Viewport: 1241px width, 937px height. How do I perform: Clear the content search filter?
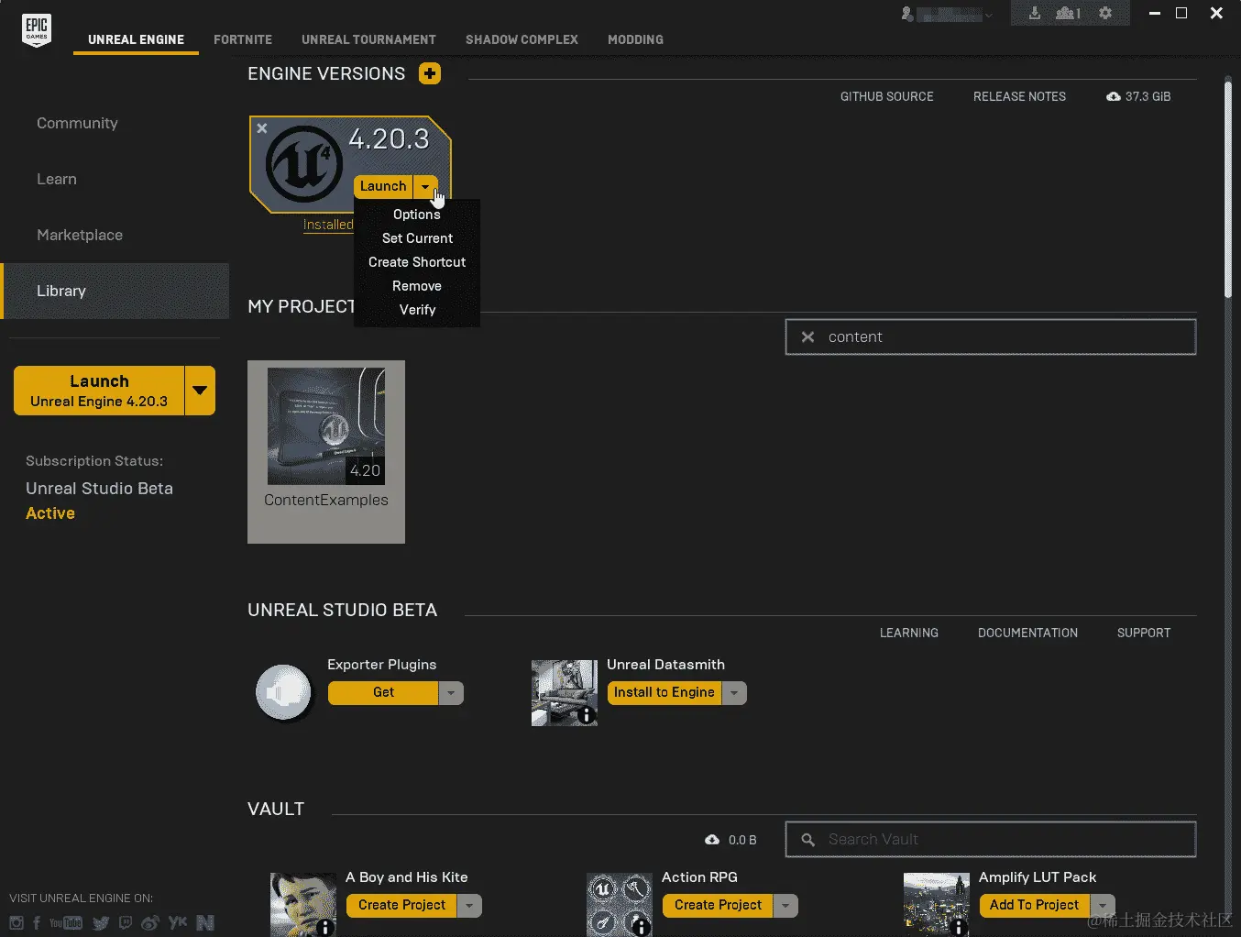click(807, 337)
